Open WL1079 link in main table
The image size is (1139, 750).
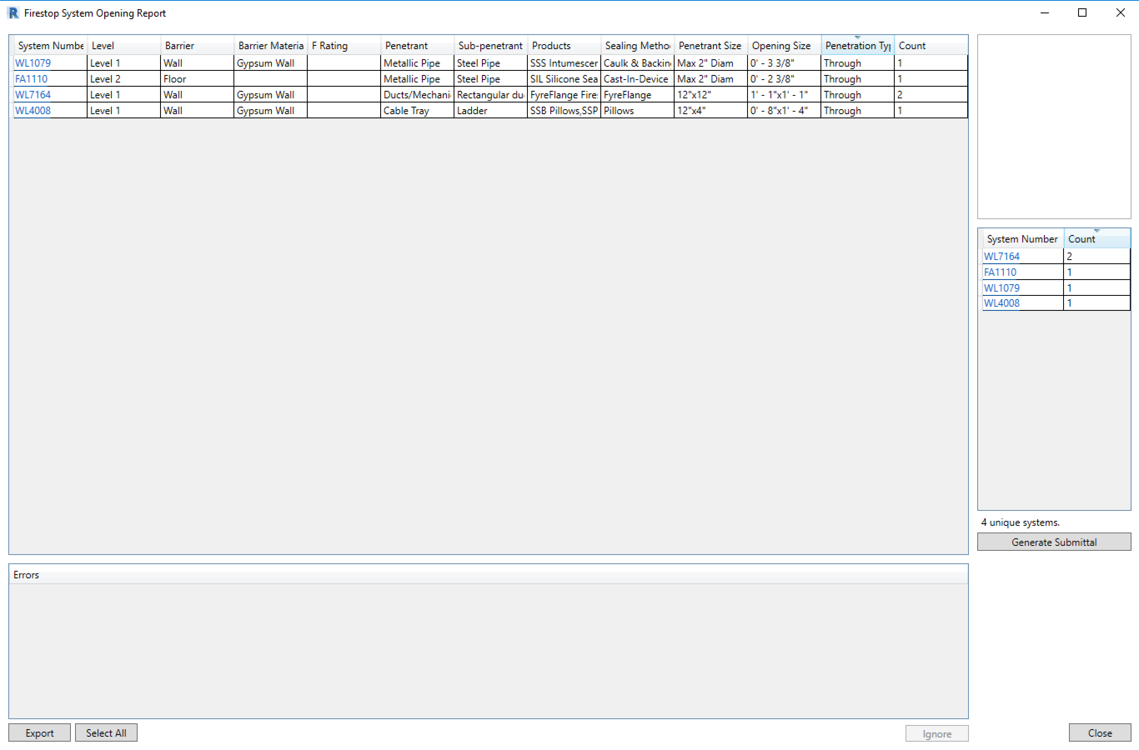click(33, 63)
